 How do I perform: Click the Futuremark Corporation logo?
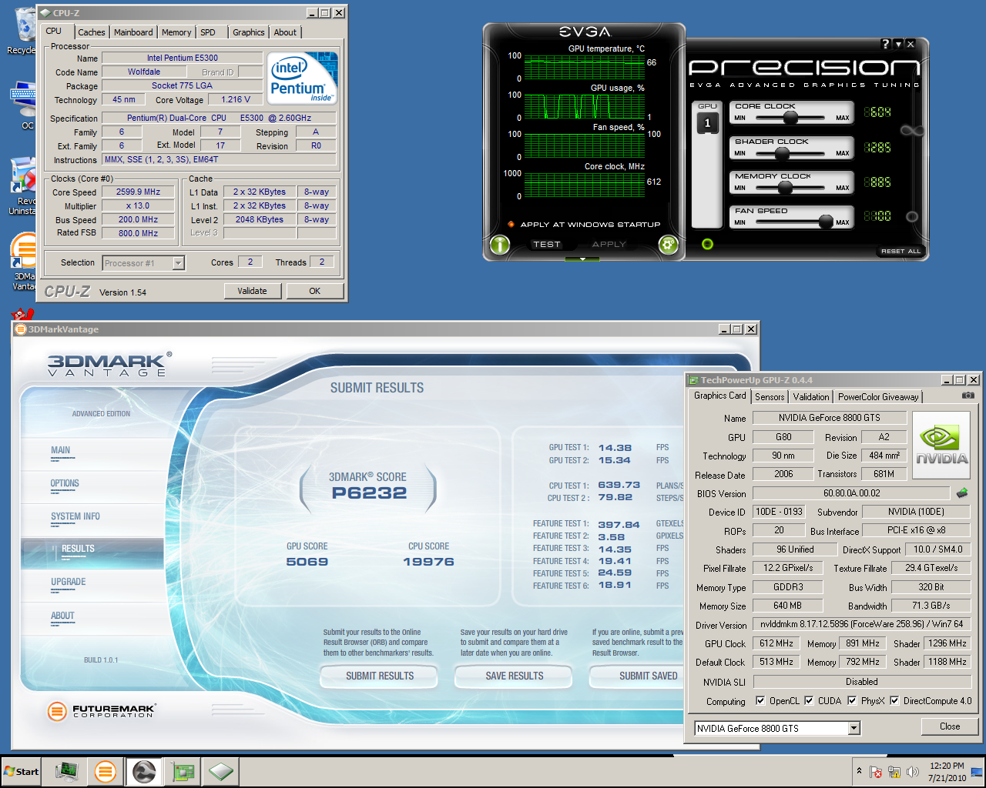point(101,710)
